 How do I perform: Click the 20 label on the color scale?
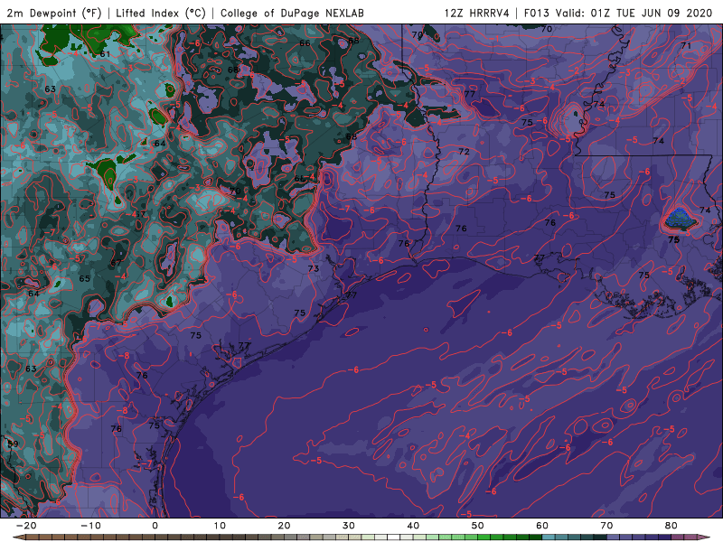tap(284, 526)
